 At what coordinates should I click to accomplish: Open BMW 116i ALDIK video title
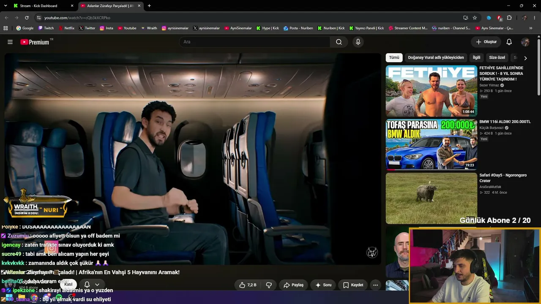(505, 122)
